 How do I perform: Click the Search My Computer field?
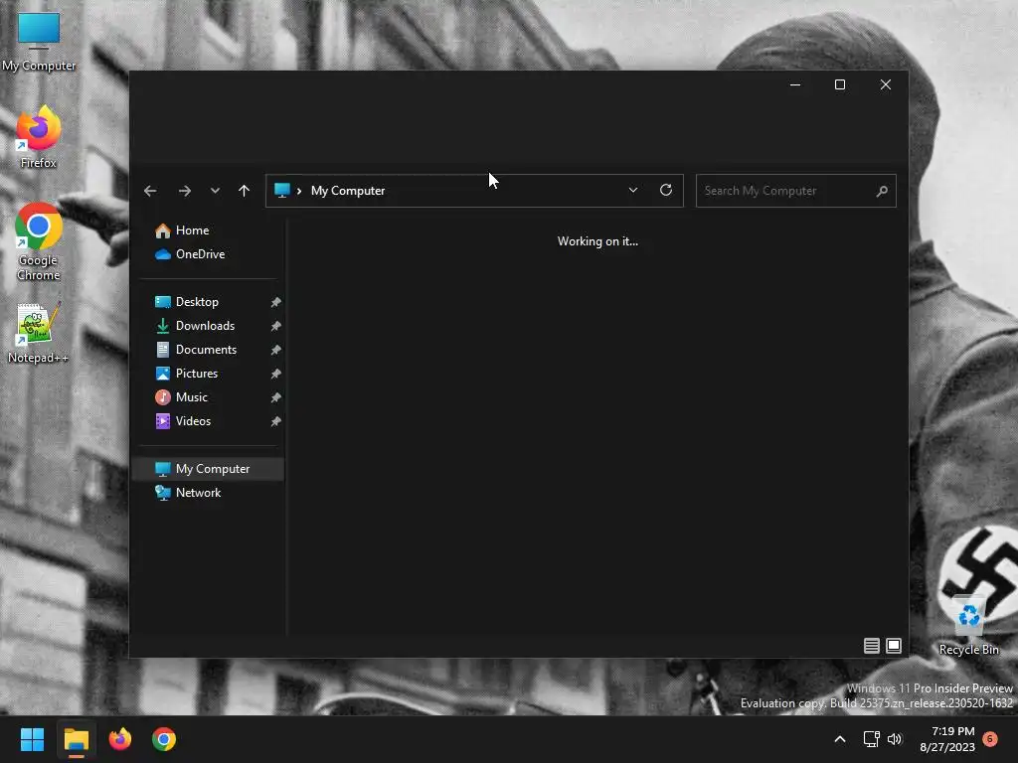(796, 191)
